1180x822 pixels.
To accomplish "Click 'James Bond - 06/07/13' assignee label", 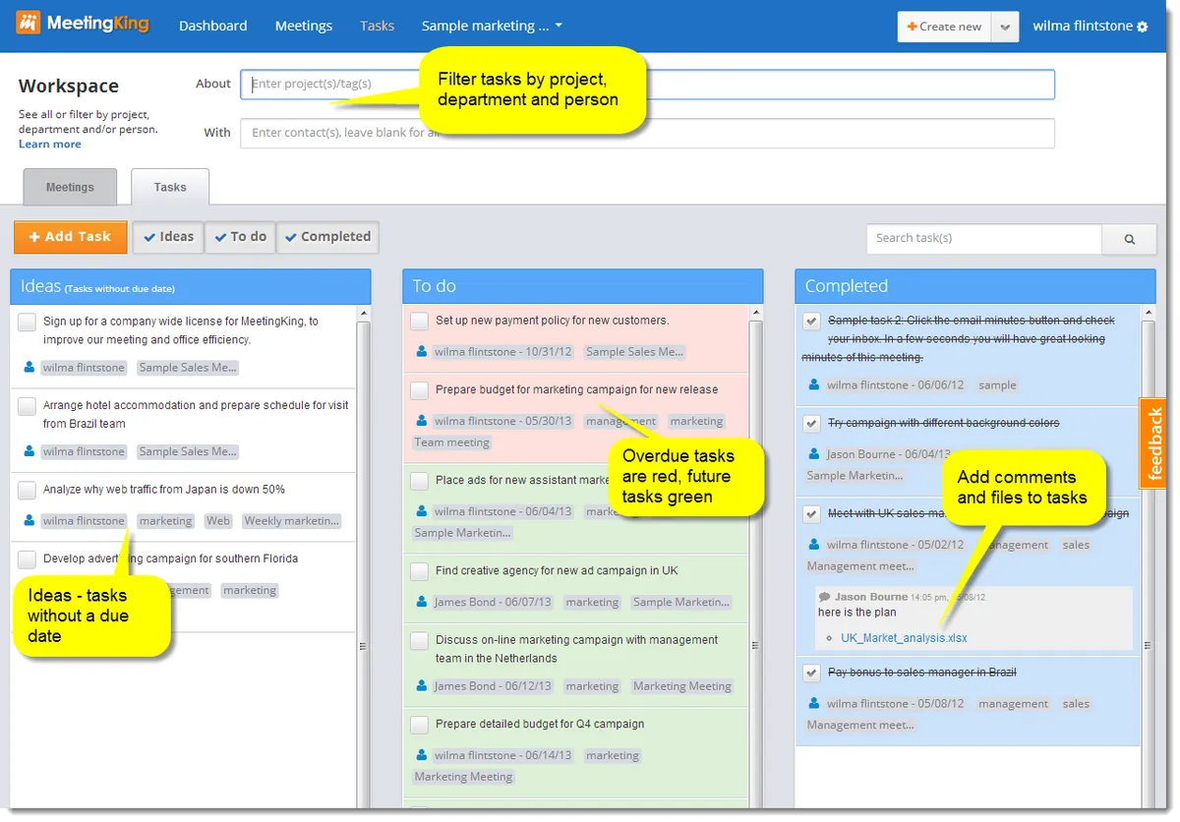I will pos(493,602).
